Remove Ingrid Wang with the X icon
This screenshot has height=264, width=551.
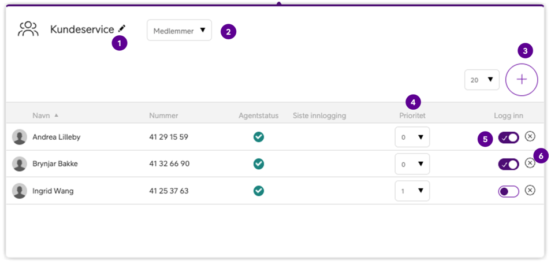(530, 190)
